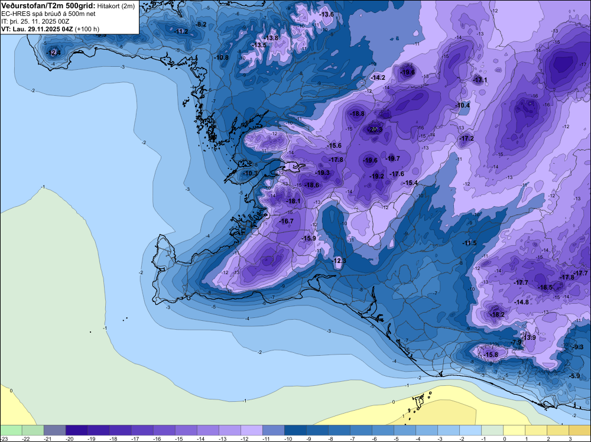Click the legend swatch labeled -12
Image resolution: width=591 pixels, height=442 pixels.
pos(251,430)
